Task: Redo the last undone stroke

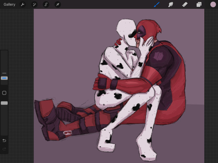Action: pos(4,149)
